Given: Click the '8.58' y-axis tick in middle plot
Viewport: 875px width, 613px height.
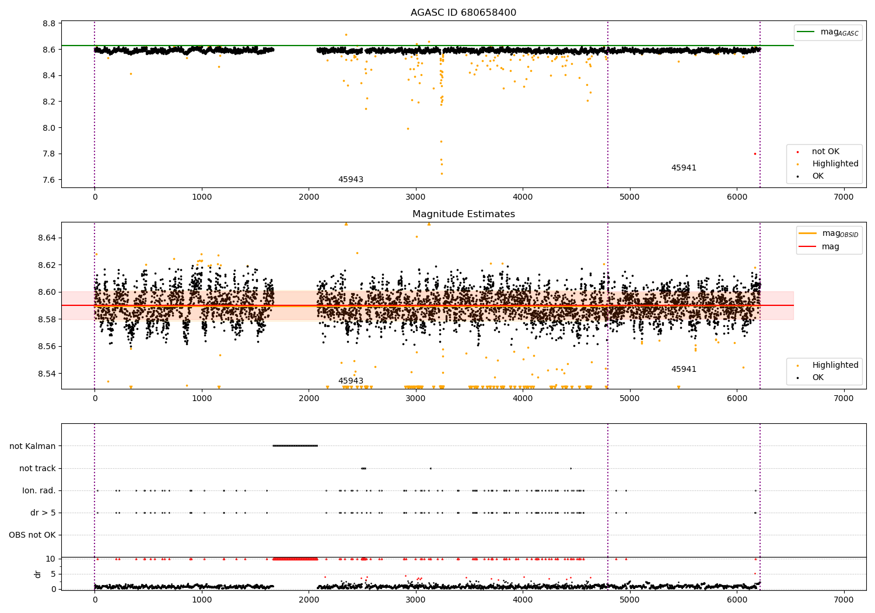Looking at the screenshot, I should tap(47, 319).
